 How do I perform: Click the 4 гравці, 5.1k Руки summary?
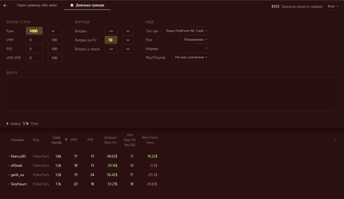click(22, 123)
